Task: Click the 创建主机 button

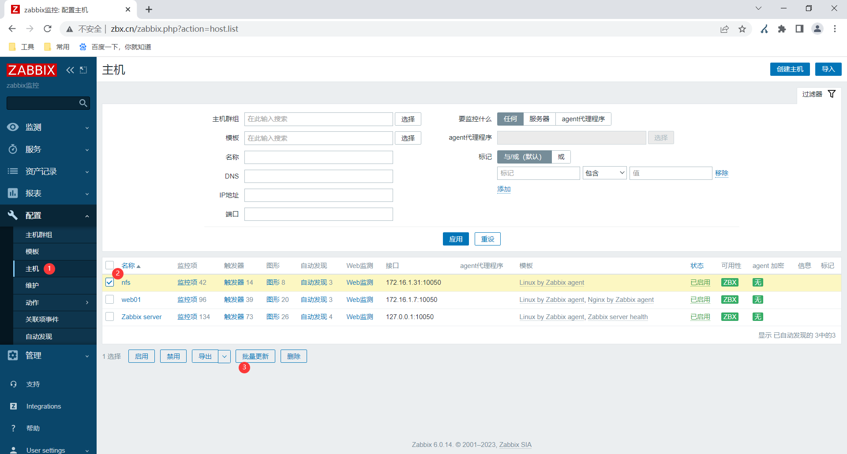Action: (x=790, y=69)
